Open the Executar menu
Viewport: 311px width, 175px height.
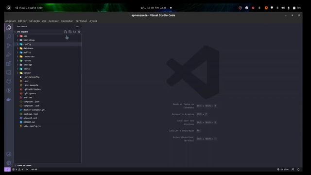67,21
